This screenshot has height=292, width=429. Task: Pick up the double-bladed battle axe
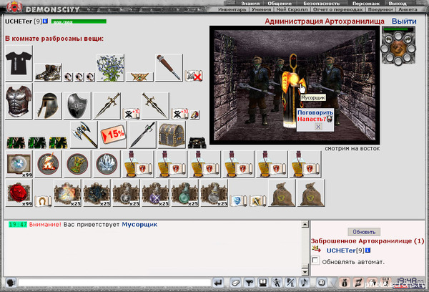84,135
